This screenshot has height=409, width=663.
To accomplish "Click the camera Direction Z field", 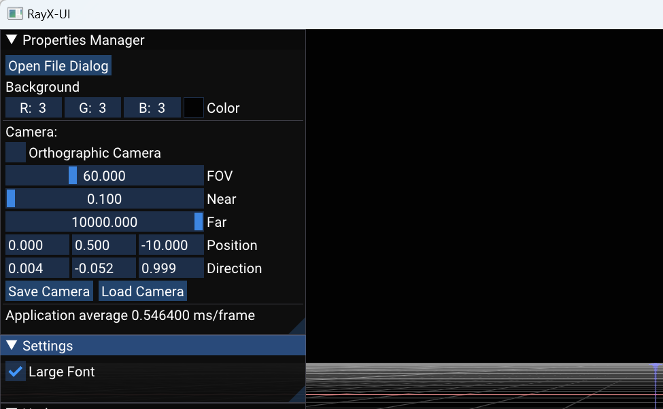I will tap(171, 268).
